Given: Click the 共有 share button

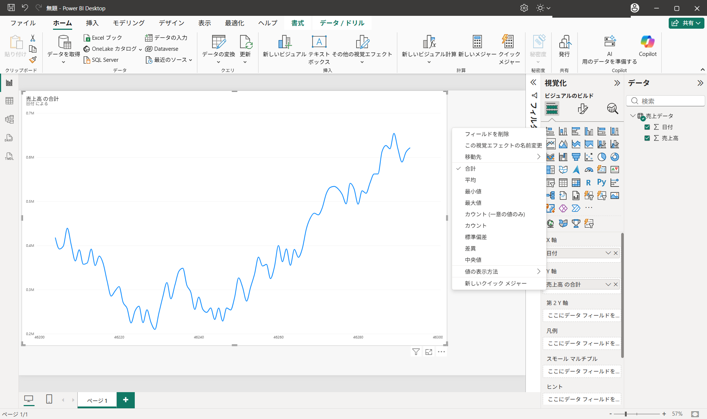Looking at the screenshot, I should (686, 23).
